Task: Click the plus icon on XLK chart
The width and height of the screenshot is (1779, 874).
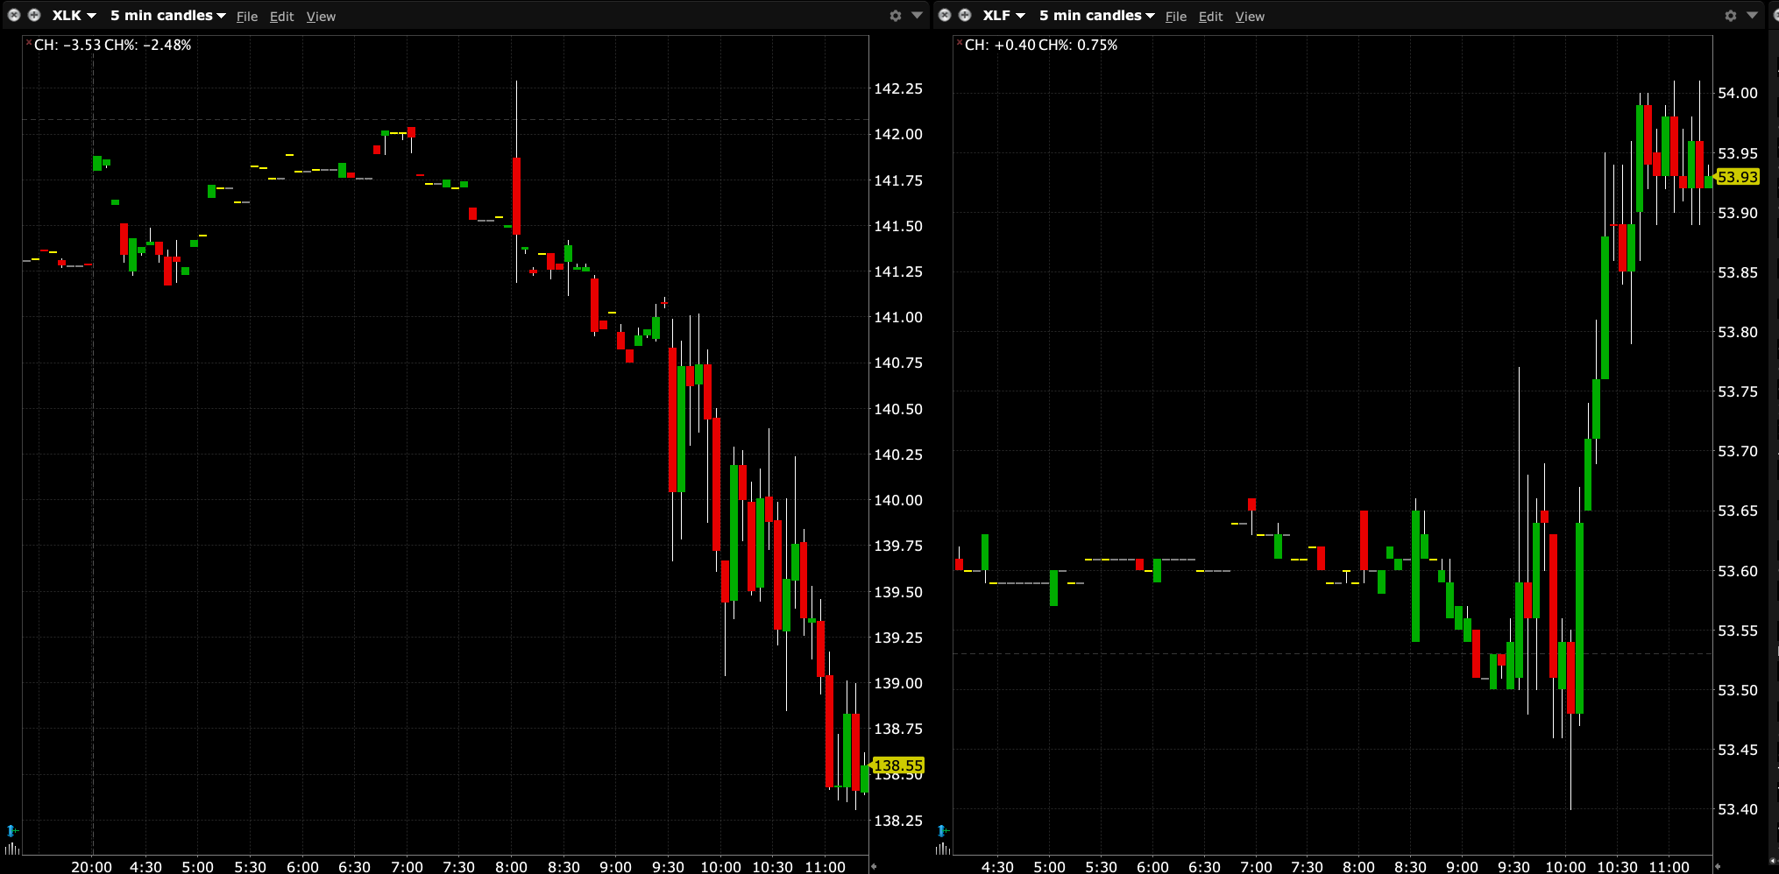Action: (34, 15)
